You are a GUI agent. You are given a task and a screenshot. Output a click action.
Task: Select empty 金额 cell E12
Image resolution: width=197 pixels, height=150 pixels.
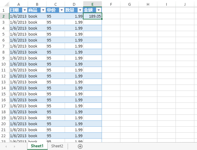click(x=92, y=76)
